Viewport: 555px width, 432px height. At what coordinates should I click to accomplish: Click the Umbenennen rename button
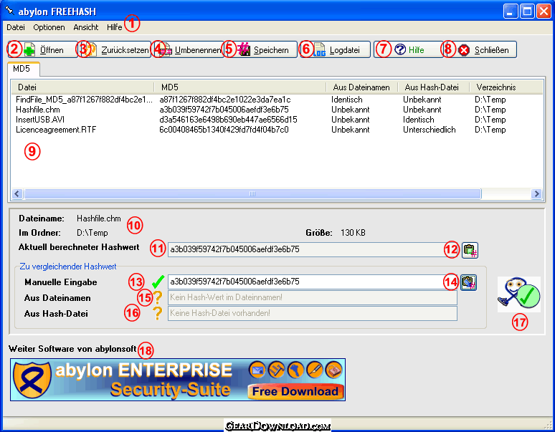[x=189, y=49]
